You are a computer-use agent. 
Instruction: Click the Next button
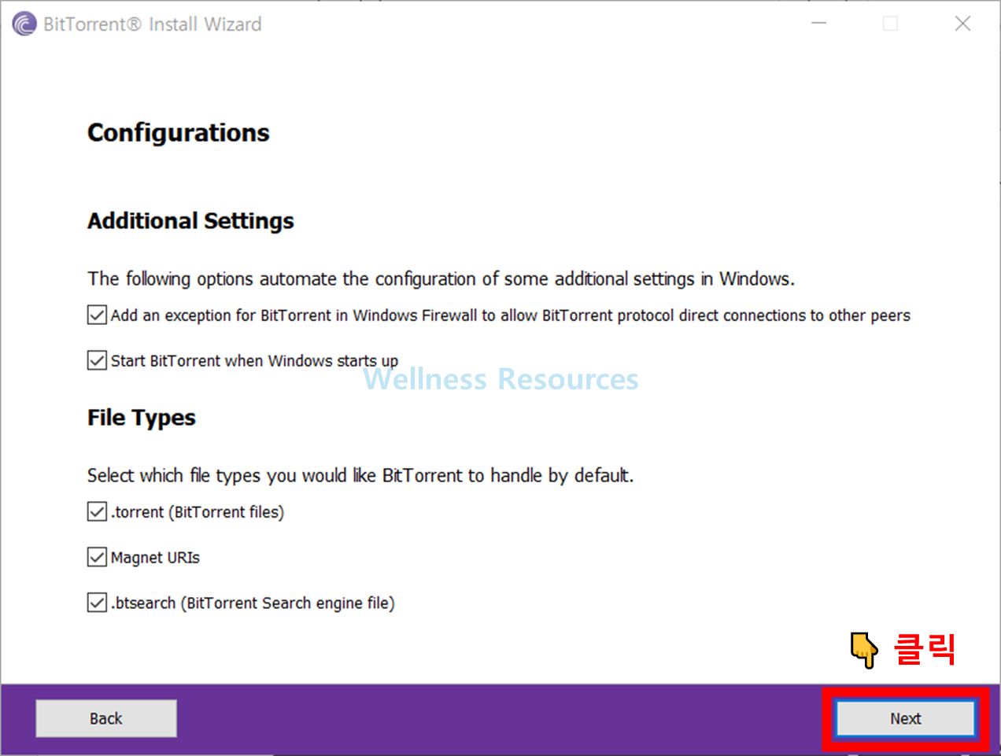tap(905, 718)
